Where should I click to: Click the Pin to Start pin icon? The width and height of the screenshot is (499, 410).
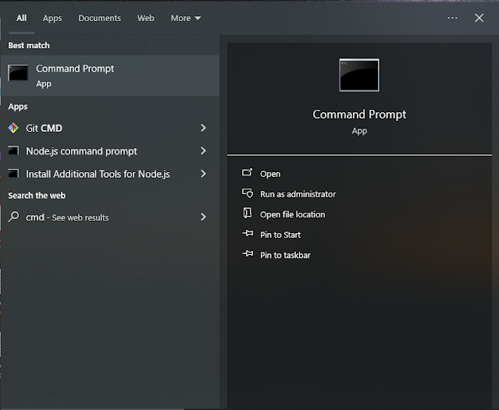(248, 234)
